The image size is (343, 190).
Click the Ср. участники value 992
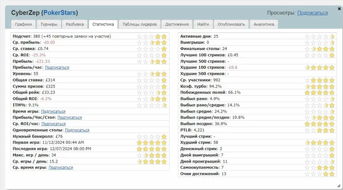(x=217, y=80)
